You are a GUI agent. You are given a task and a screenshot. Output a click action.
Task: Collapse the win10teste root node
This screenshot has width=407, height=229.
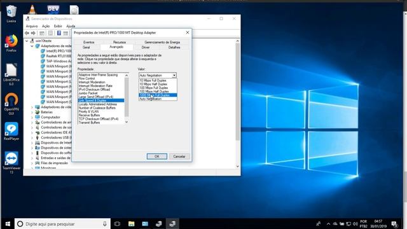pos(27,41)
